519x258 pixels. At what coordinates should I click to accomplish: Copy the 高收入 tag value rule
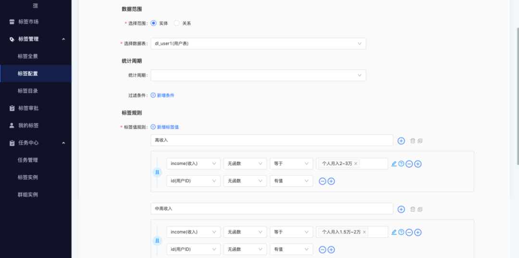coord(420,141)
